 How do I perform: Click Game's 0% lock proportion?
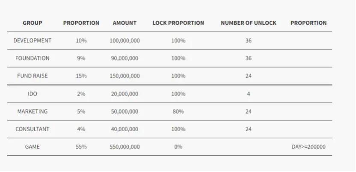(x=178, y=147)
